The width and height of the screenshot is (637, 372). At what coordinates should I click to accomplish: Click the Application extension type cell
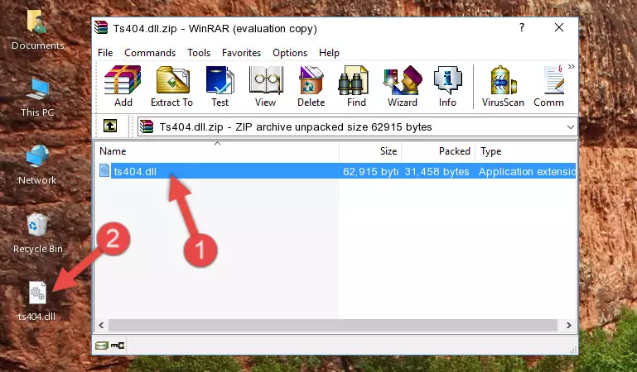coord(527,171)
